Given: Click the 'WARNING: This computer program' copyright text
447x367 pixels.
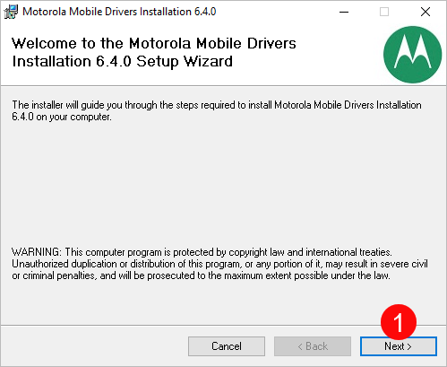Looking at the screenshot, I should click(219, 264).
